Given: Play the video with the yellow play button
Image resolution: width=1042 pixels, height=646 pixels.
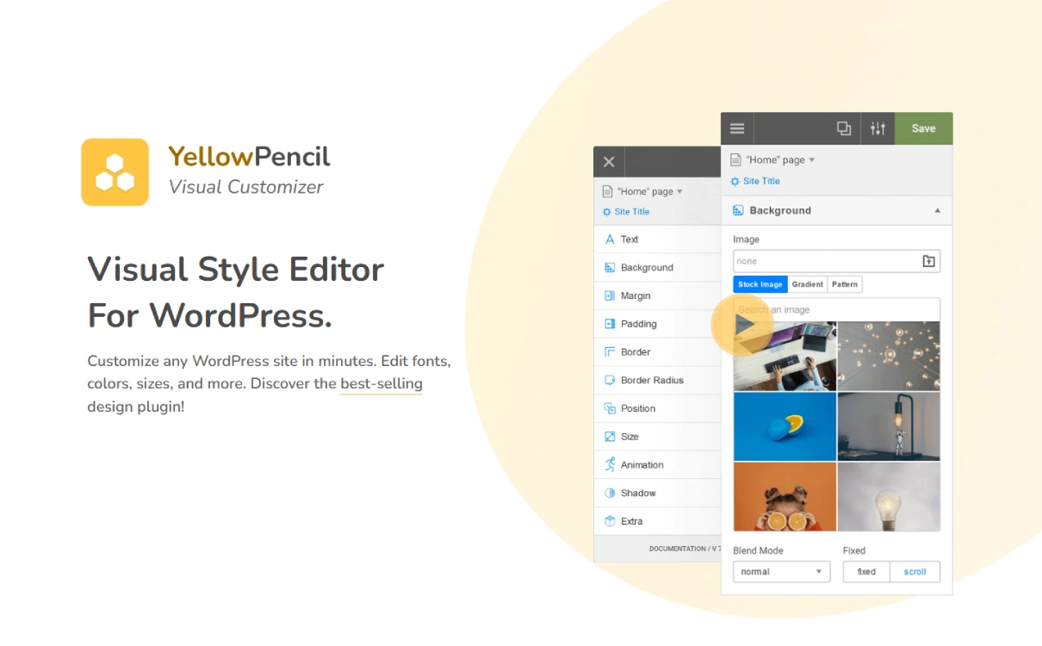Looking at the screenshot, I should (742, 325).
